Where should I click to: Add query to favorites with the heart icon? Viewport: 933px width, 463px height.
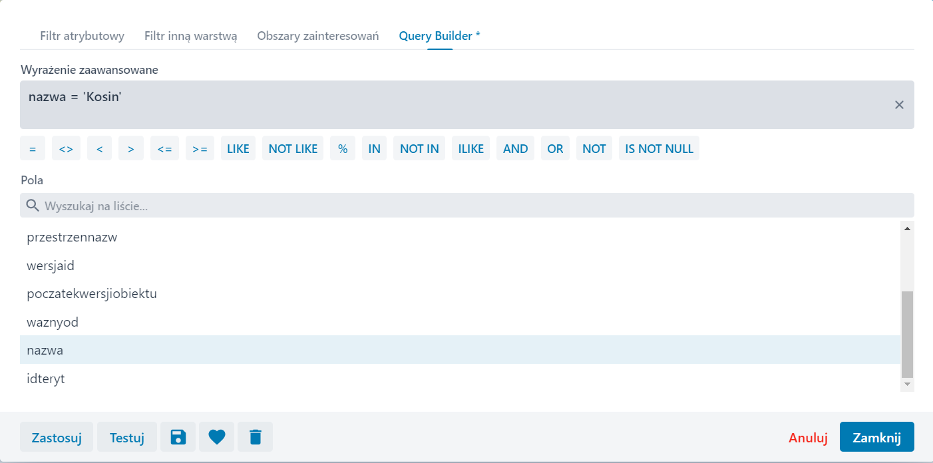coord(216,436)
